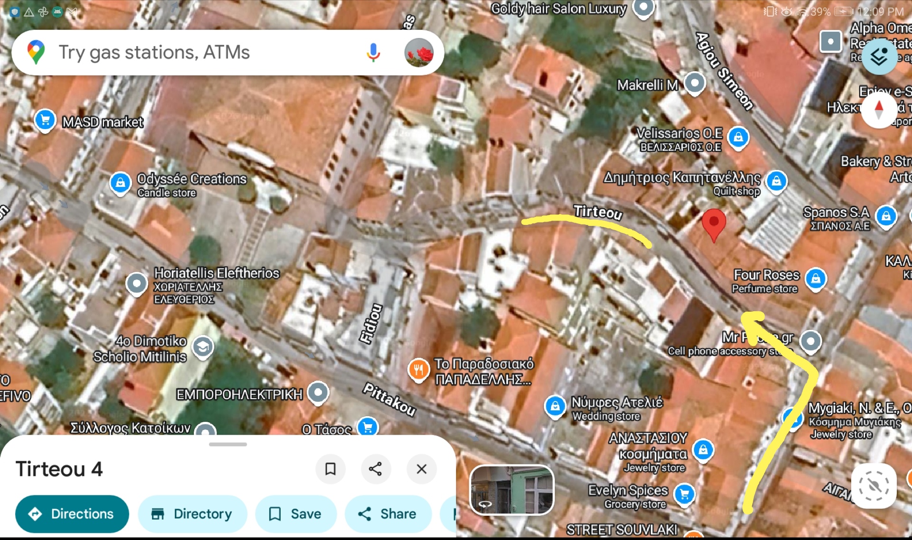Tap the Save chip
Screen dimensions: 912x540
(295, 514)
